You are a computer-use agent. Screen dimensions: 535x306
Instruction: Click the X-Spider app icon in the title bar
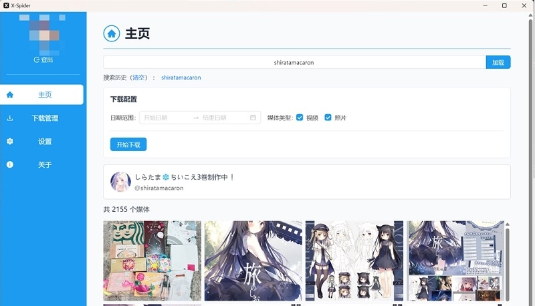coord(6,5)
